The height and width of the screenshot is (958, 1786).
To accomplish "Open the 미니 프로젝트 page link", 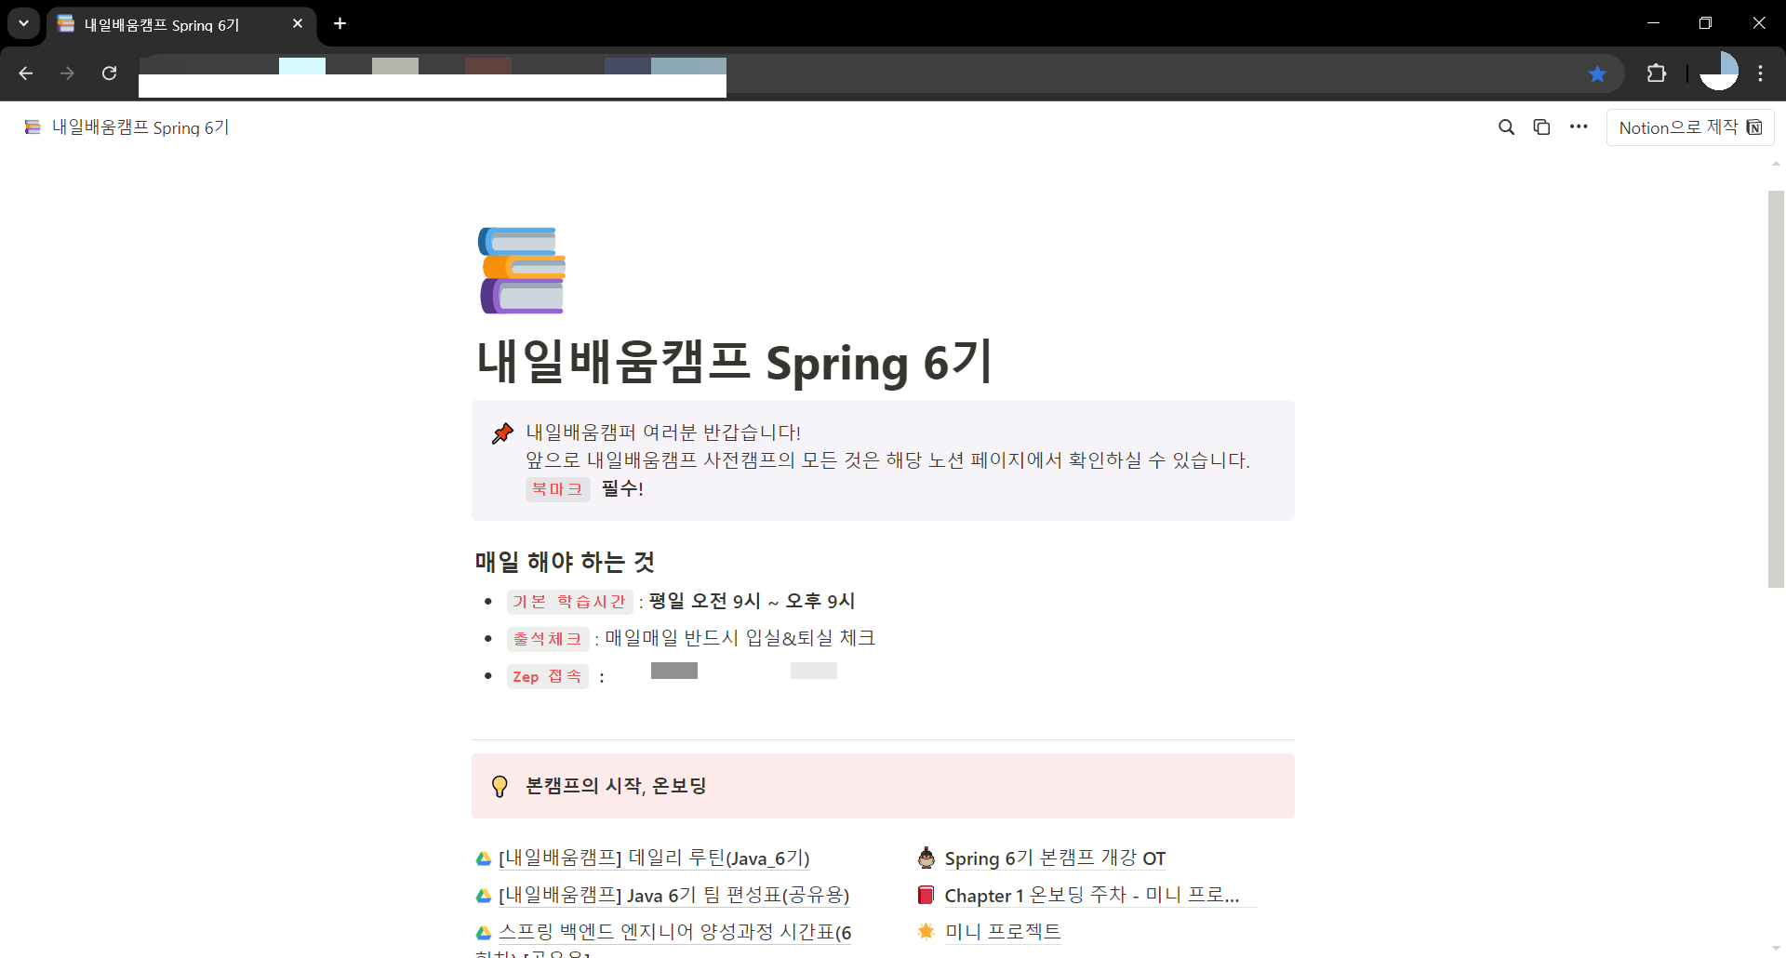I will [1002, 931].
